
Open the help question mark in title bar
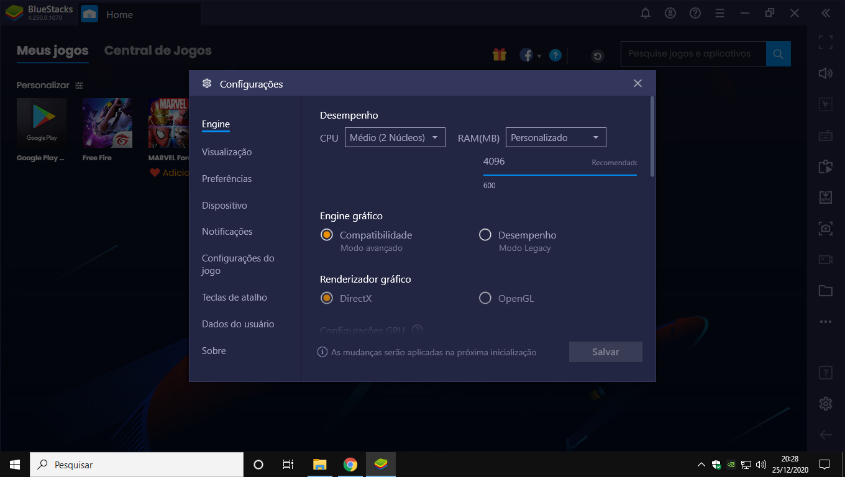point(695,13)
